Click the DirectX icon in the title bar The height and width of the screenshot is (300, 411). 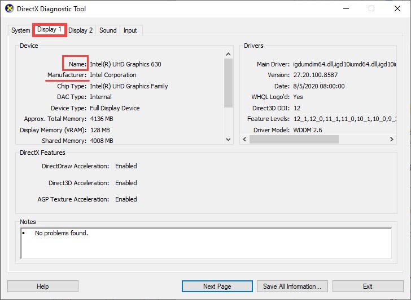tap(9, 9)
